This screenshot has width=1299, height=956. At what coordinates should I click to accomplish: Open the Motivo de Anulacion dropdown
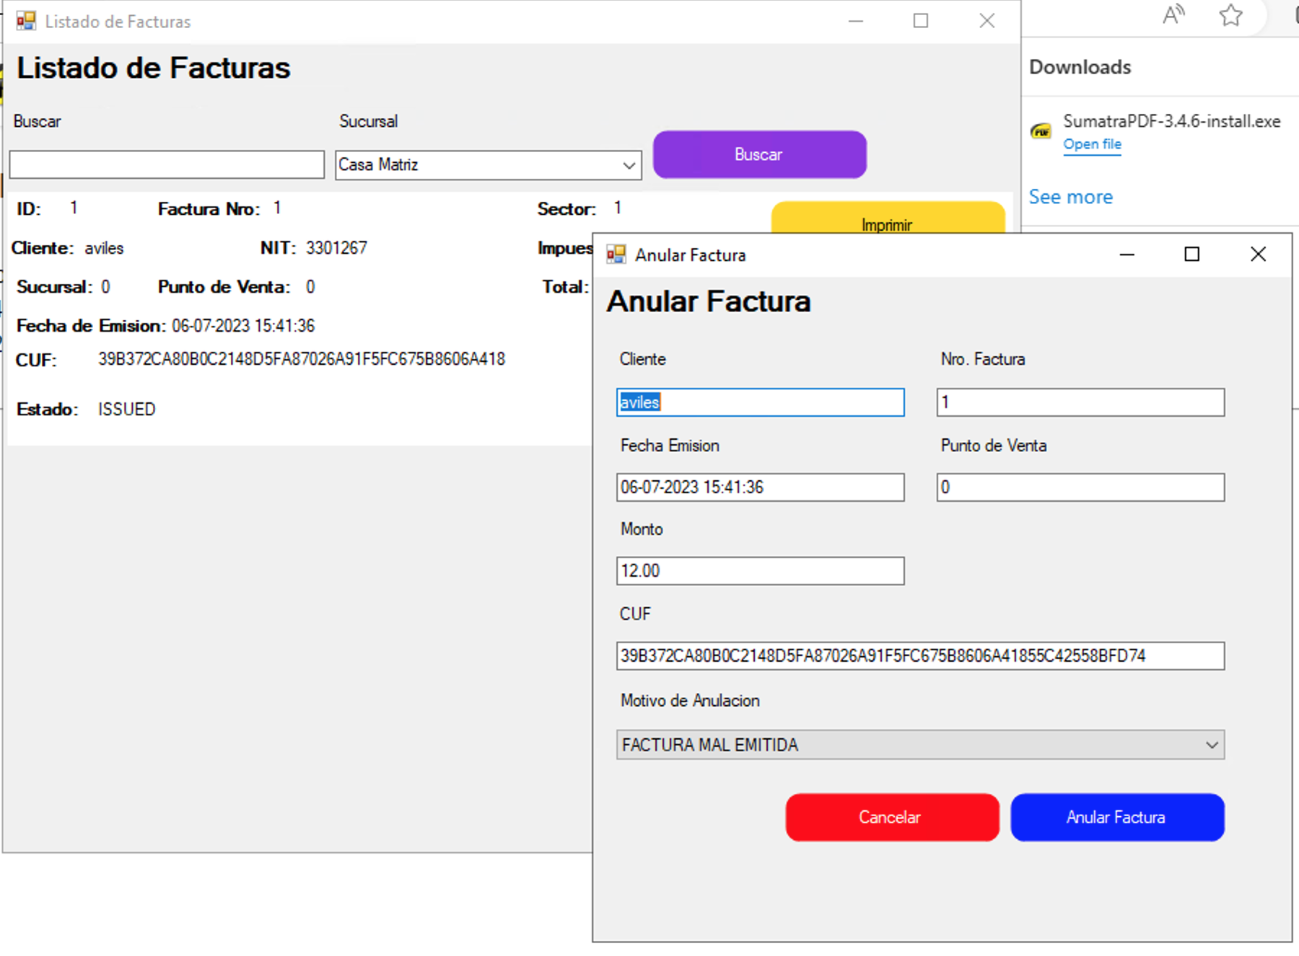(x=1211, y=745)
